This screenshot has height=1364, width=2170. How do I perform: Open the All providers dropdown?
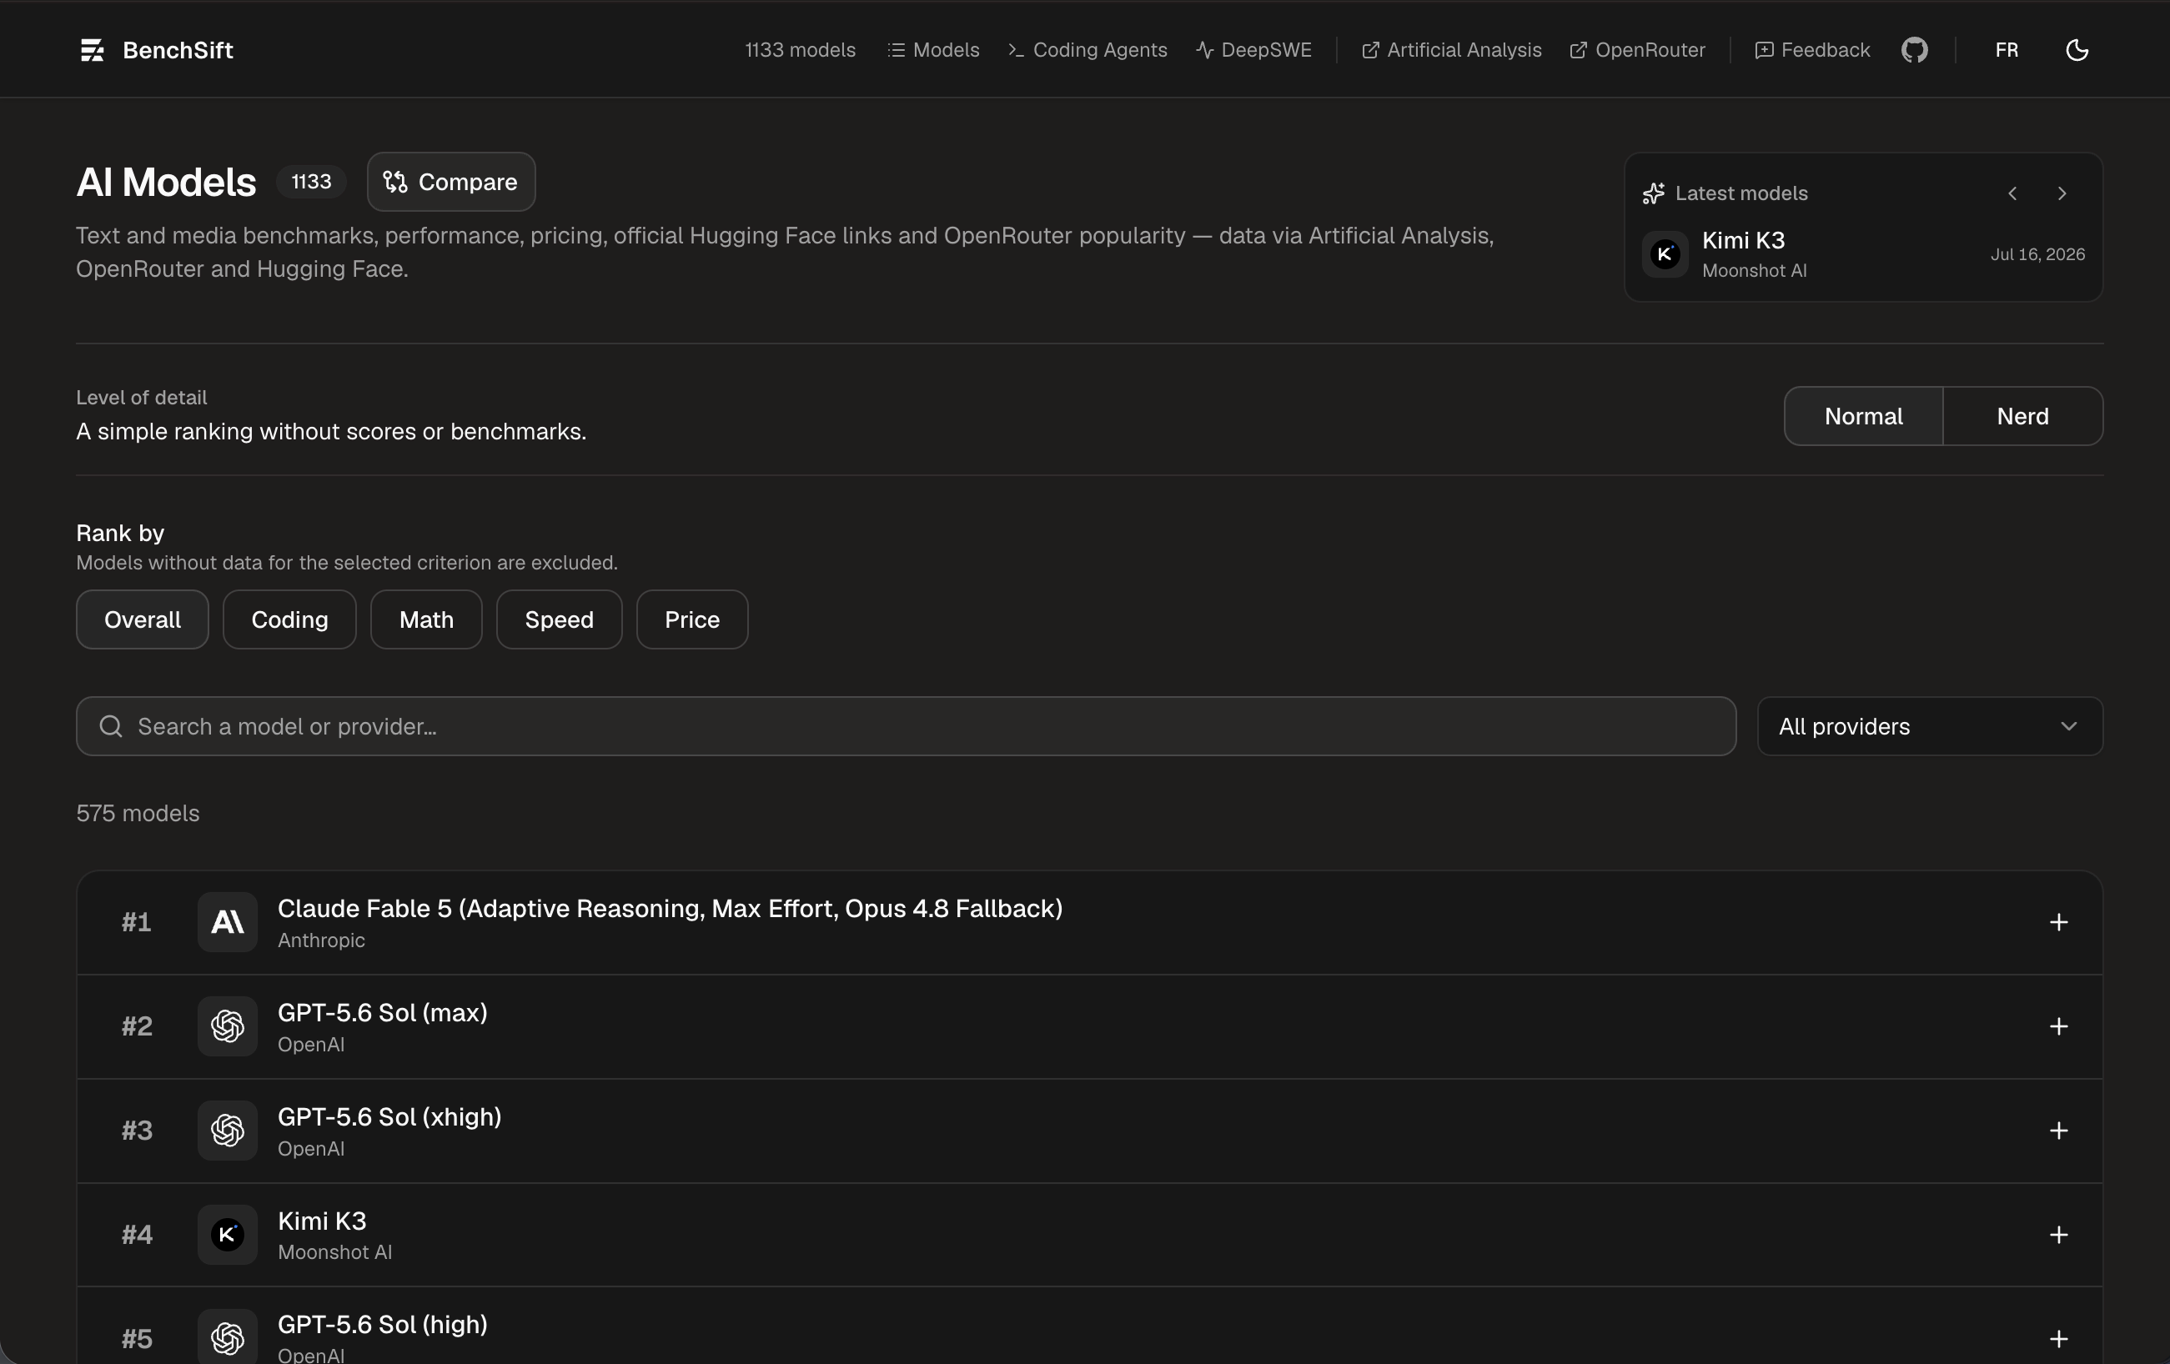tap(1929, 726)
